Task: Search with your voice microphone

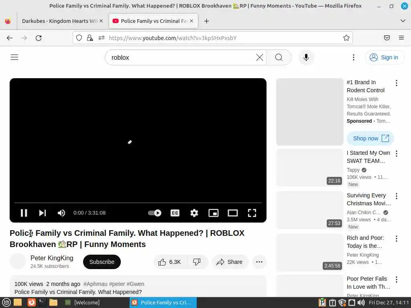Action: pos(306,57)
